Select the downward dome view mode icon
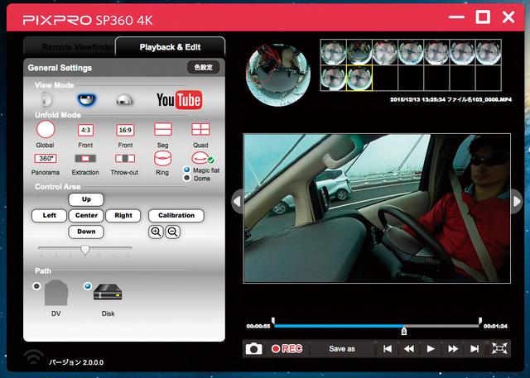Viewport: 530px width, 378px height. pos(86,99)
